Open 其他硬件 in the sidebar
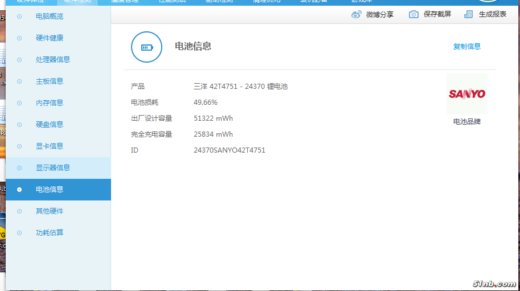The image size is (520, 291). (x=50, y=211)
